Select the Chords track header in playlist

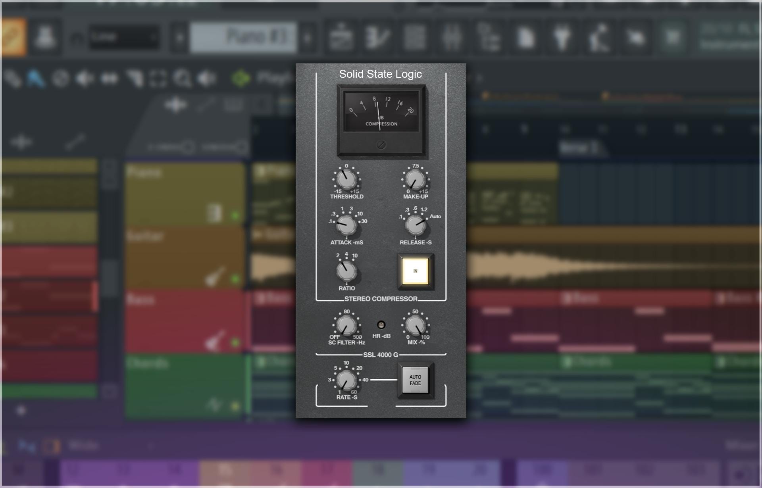185,386
